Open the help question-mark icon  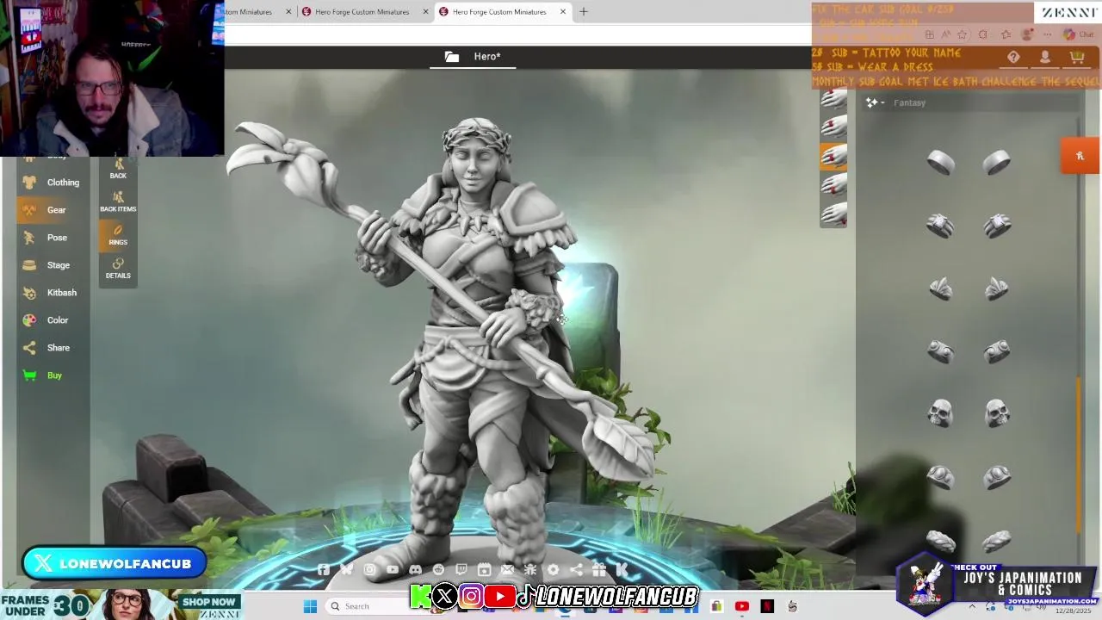pyautogui.click(x=1013, y=57)
